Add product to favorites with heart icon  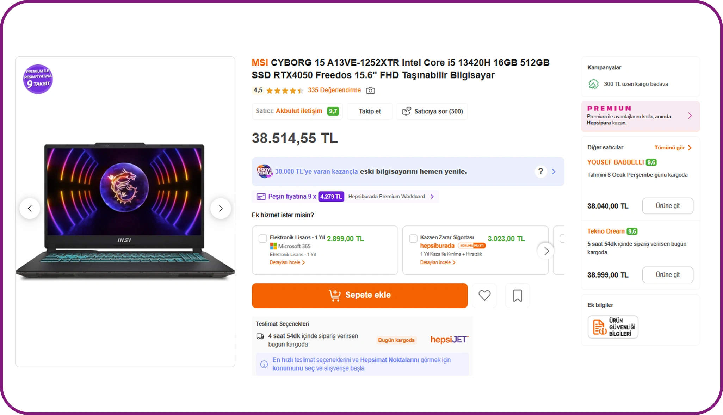point(484,295)
